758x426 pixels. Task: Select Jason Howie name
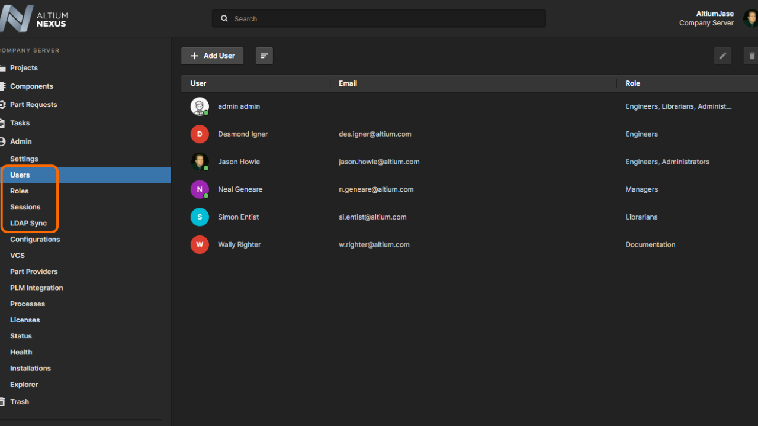click(x=239, y=162)
